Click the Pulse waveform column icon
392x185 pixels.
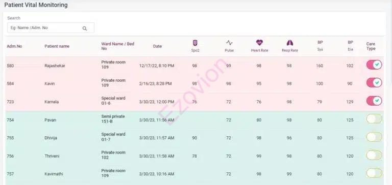click(229, 43)
